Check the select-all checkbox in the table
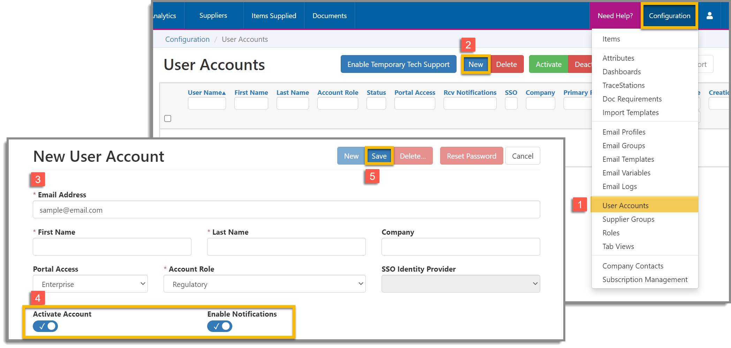Image resolution: width=731 pixels, height=348 pixels. tap(167, 119)
